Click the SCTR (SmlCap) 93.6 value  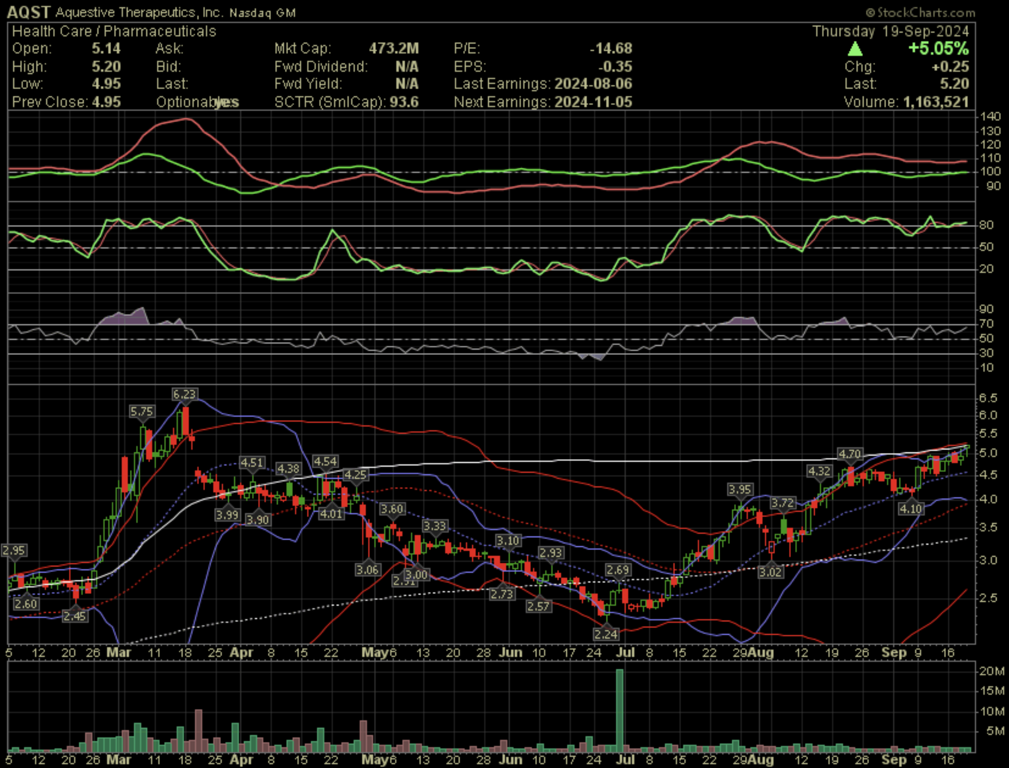tap(404, 102)
